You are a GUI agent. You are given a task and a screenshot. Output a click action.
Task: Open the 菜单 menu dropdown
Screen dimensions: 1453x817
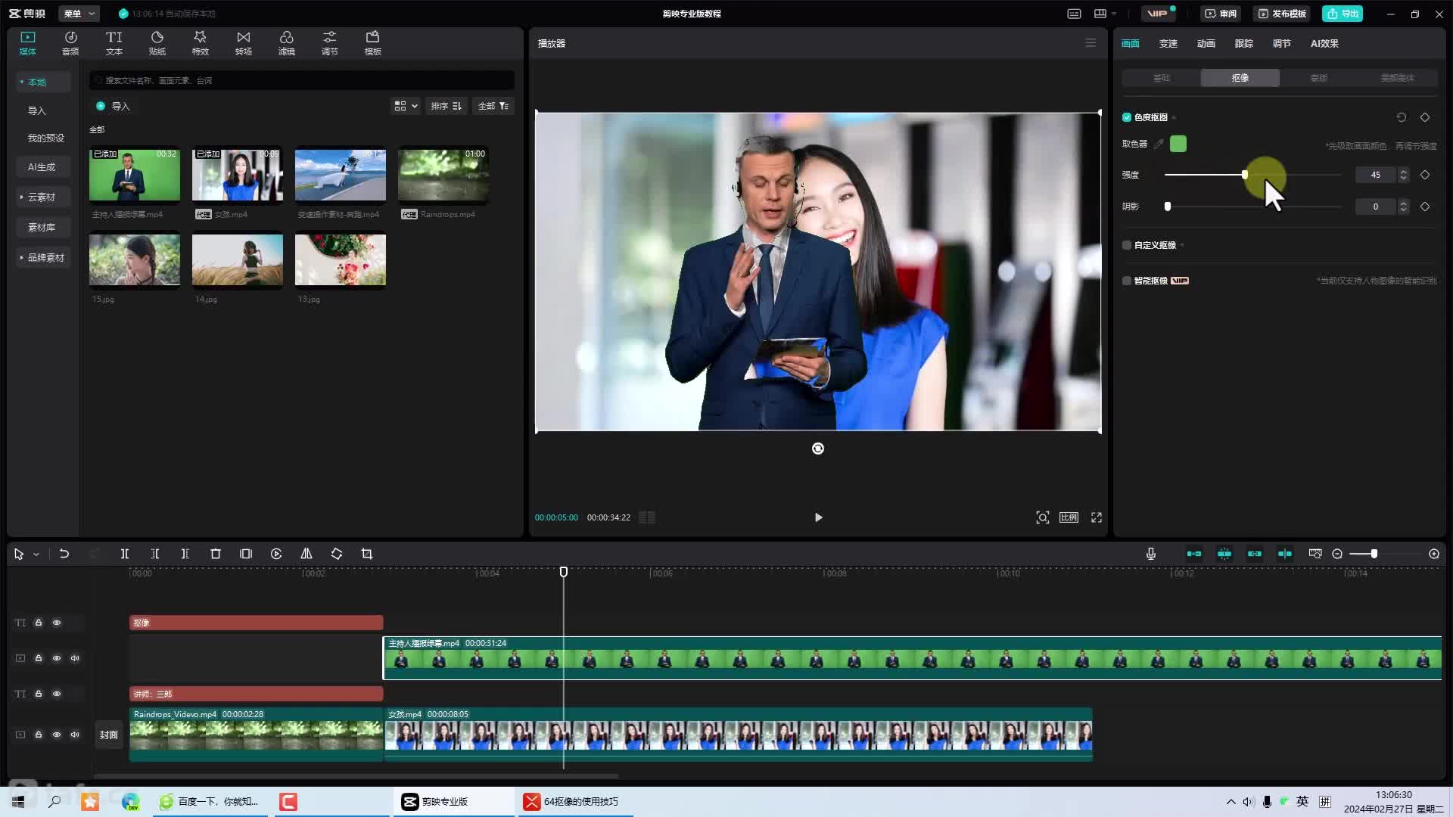point(79,14)
